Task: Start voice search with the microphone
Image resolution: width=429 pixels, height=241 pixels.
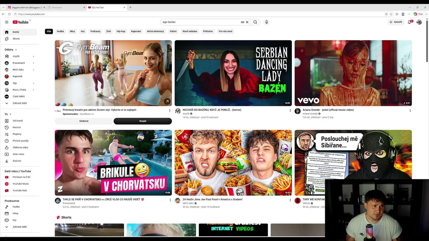Action: coord(266,22)
